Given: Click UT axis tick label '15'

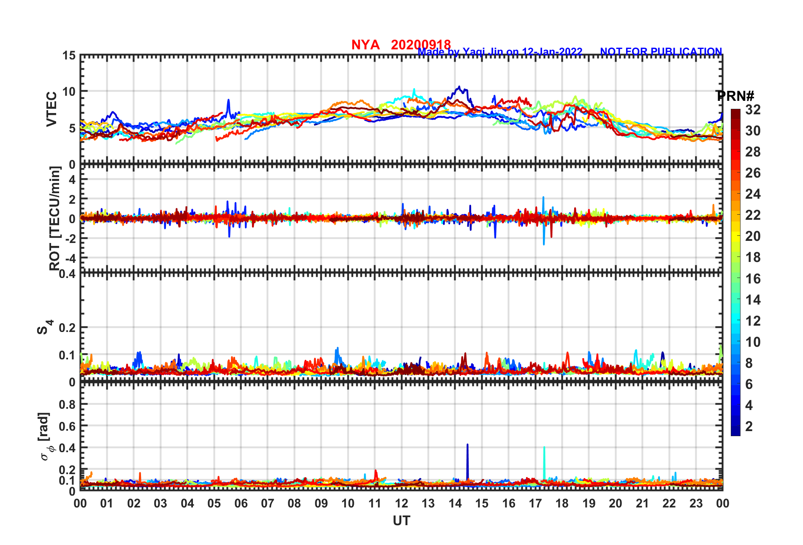Looking at the screenshot, I should (482, 503).
